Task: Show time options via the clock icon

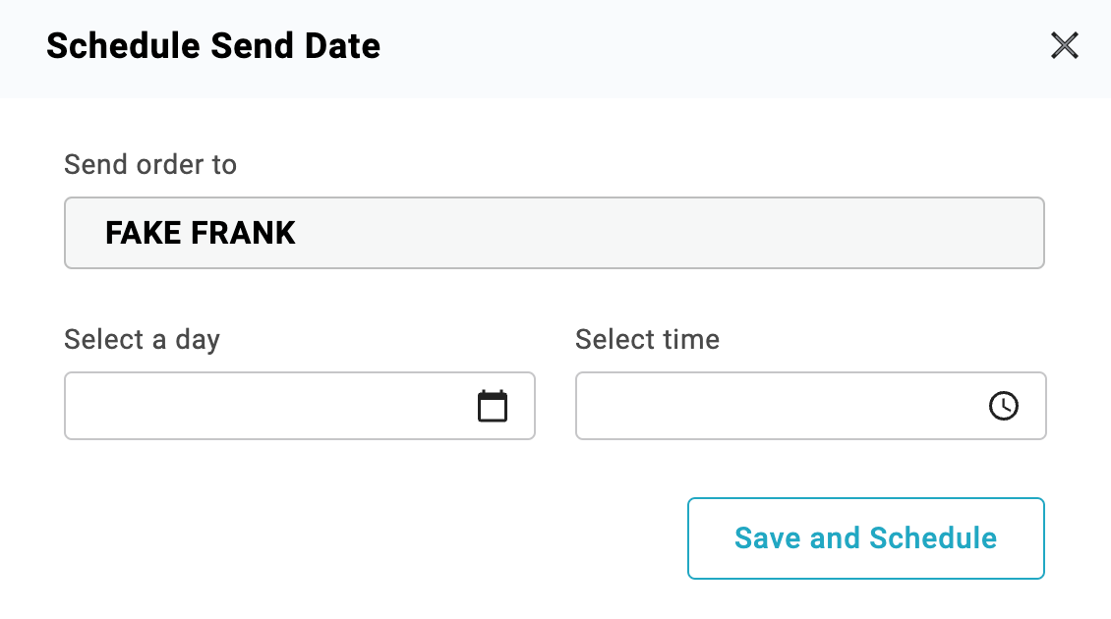Action: coord(1003,406)
